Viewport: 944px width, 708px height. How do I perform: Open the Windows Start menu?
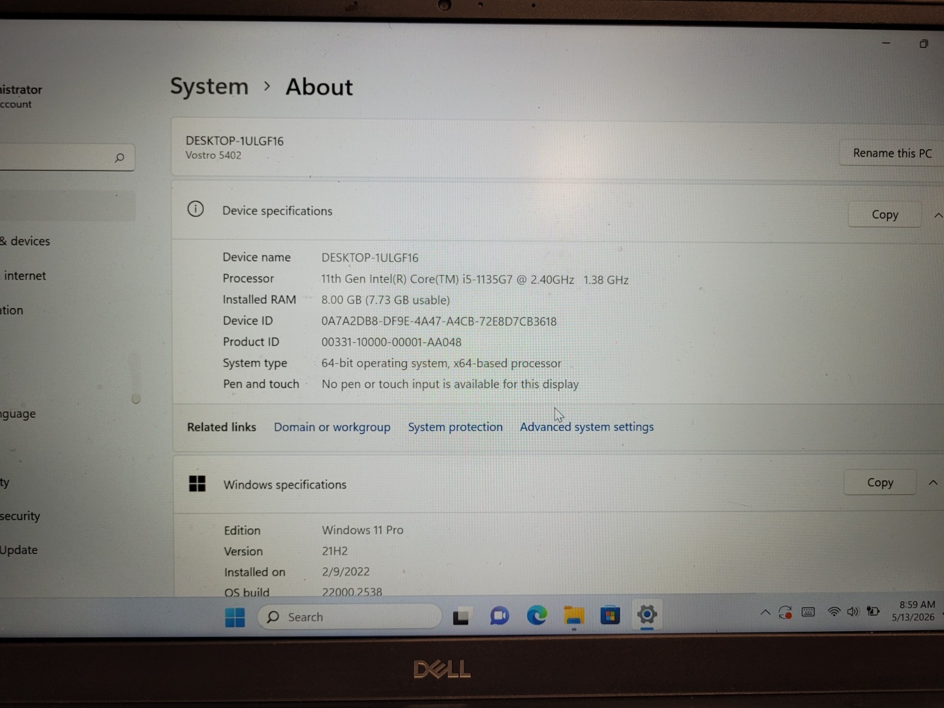click(x=235, y=617)
